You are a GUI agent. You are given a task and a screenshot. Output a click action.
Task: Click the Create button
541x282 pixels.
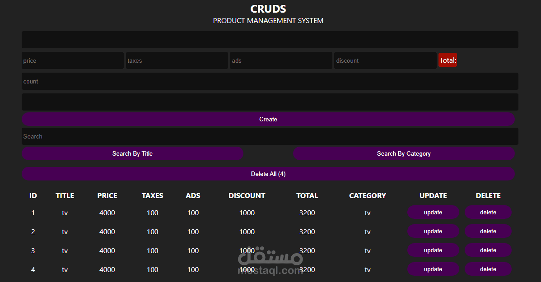(268, 119)
